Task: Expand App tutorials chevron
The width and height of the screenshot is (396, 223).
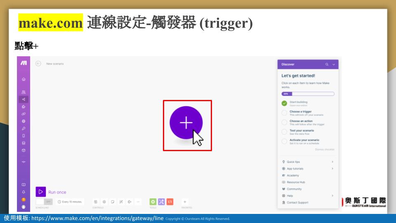Action: 332,168
